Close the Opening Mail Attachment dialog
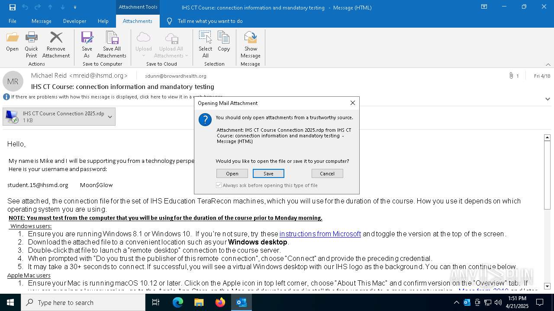 pos(353,103)
